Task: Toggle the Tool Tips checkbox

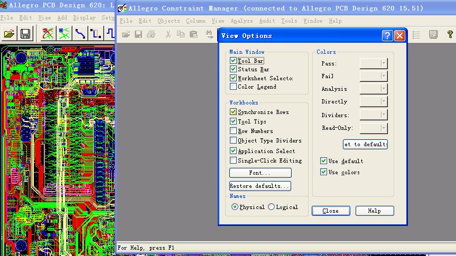Action: tap(233, 121)
